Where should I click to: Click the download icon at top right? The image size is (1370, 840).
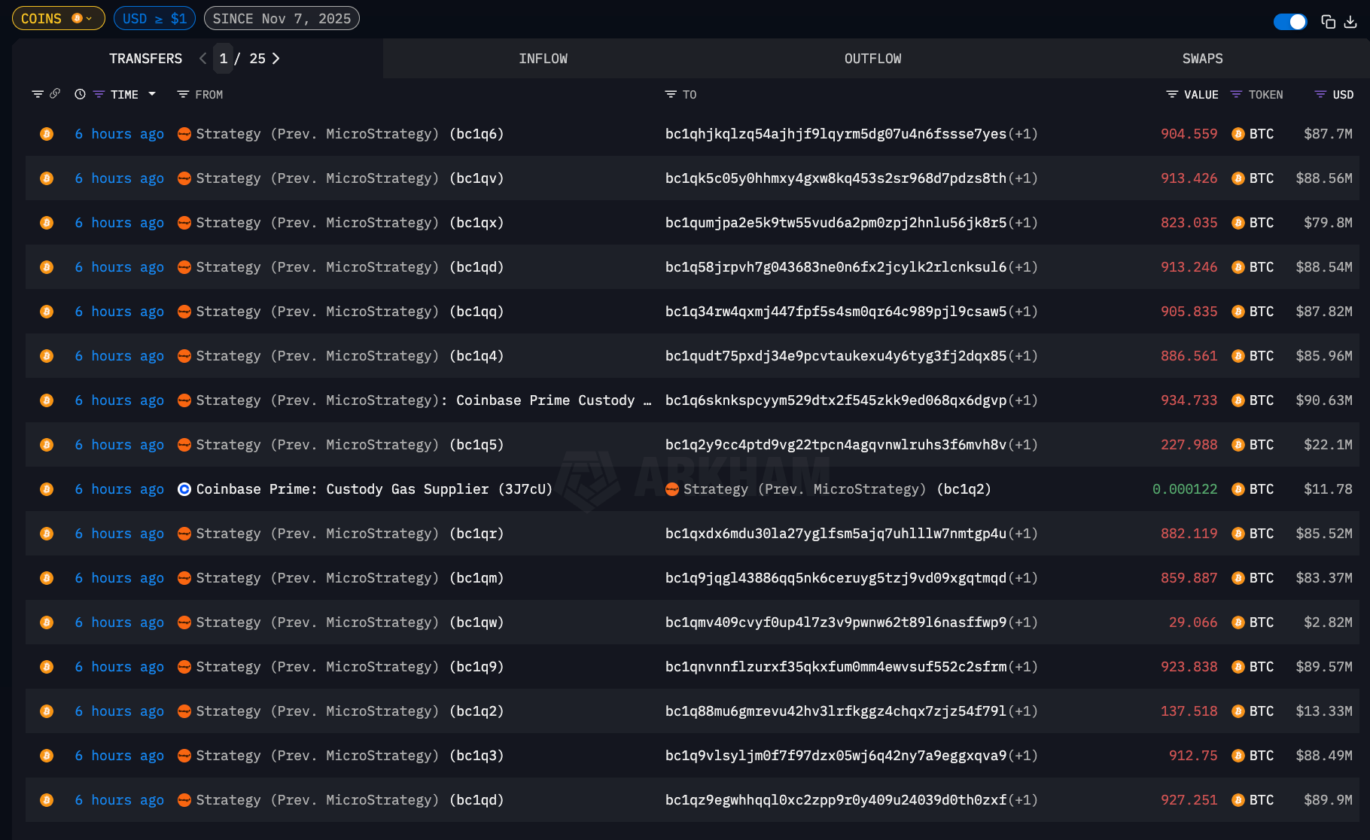point(1350,22)
